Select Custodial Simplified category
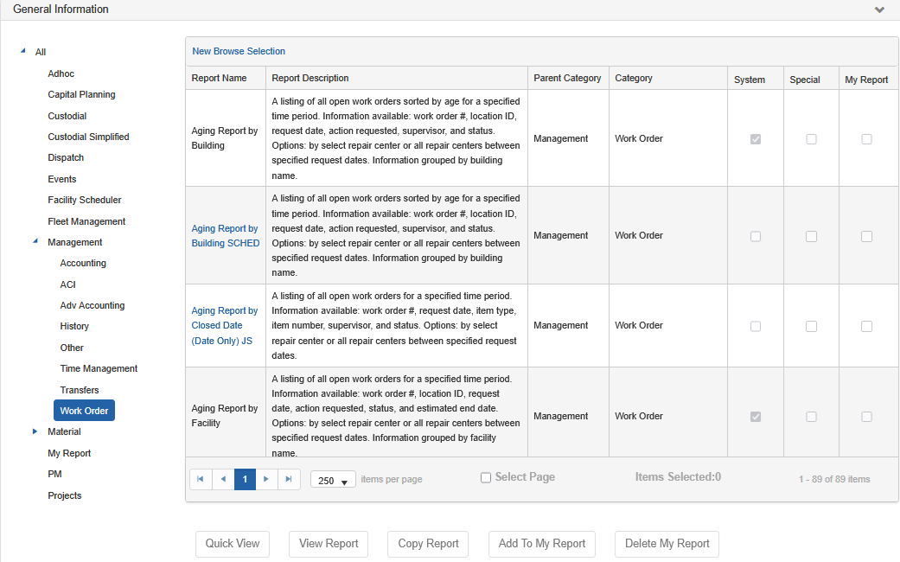Screen dimensions: 900x562 [88, 137]
